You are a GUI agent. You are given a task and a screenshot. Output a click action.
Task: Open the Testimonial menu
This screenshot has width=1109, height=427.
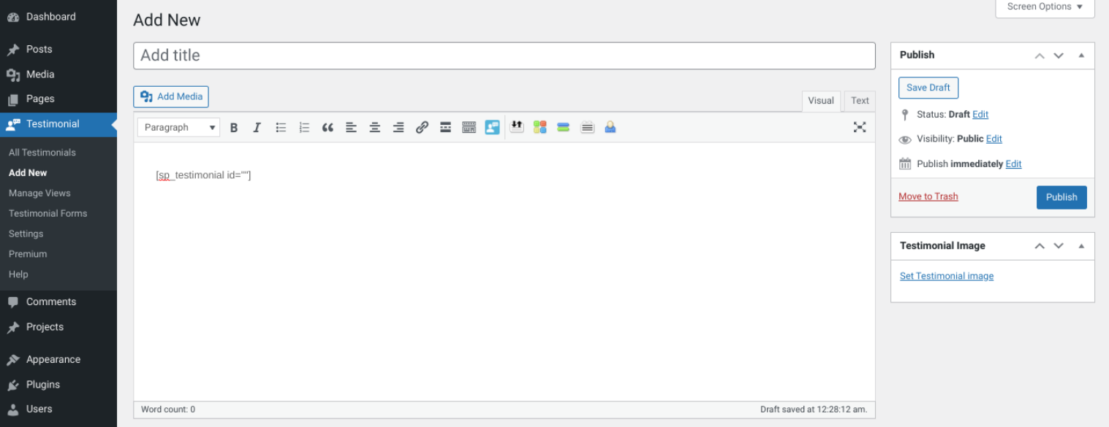point(58,124)
